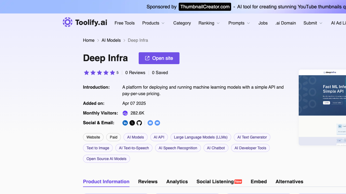The width and height of the screenshot is (346, 194).
Task: Select the AI Text-to-Speech tag
Action: click(x=134, y=148)
